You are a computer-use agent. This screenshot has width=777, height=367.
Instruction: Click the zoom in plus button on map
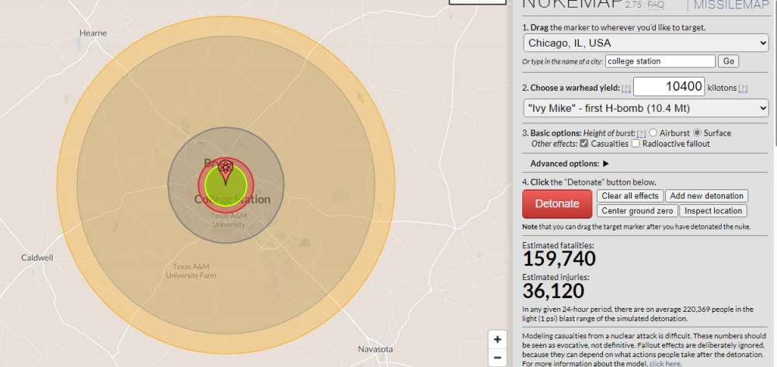pyautogui.click(x=497, y=340)
